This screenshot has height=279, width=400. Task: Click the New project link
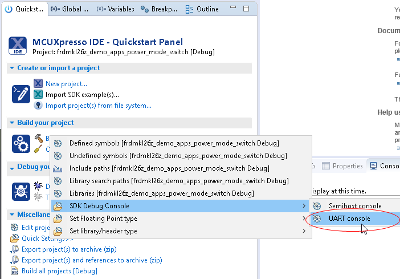pyautogui.click(x=66, y=84)
